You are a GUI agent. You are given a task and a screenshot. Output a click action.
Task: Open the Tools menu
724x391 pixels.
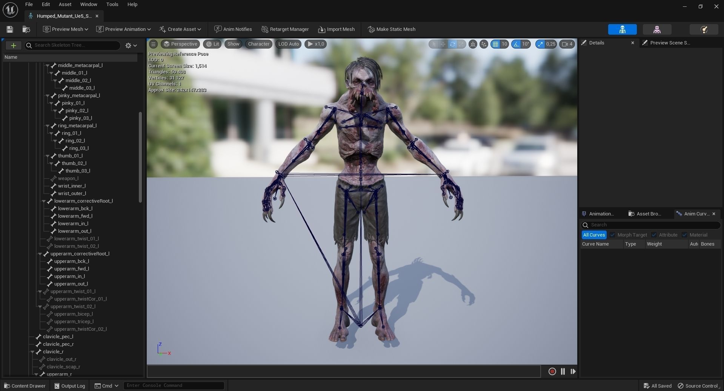coord(112,5)
